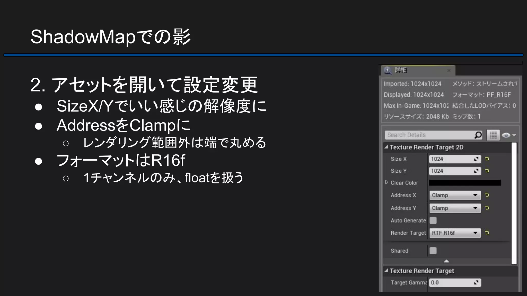Image resolution: width=527 pixels, height=296 pixels.
Task: Reset Size X to default arrow
Action: (x=487, y=159)
